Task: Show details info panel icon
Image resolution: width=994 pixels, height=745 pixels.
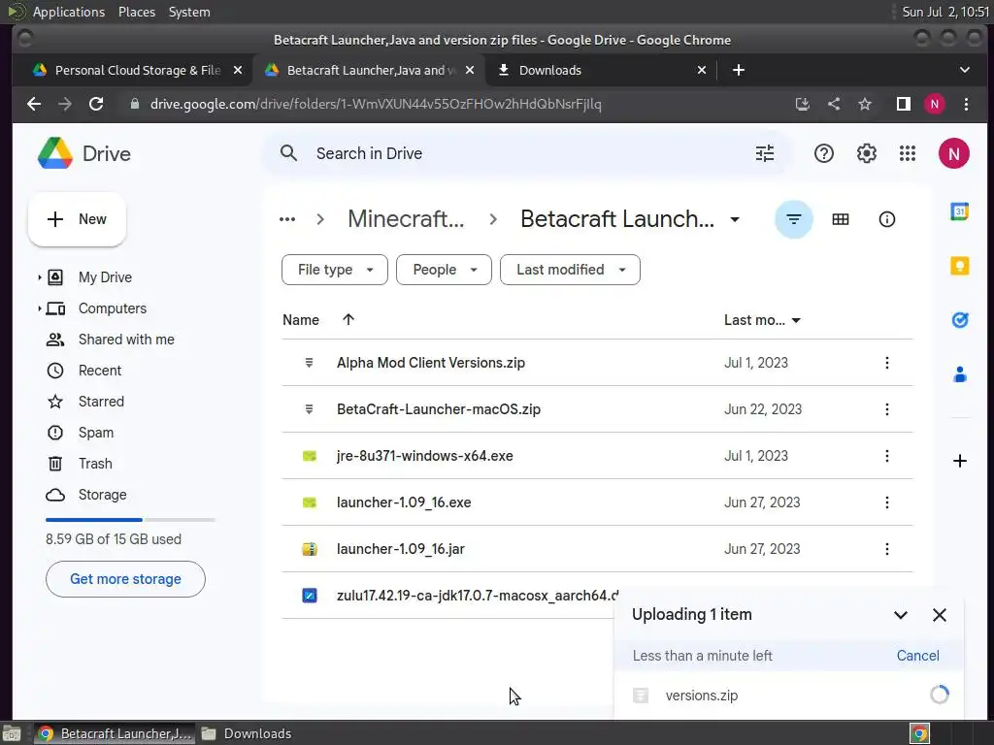Action: point(886,219)
